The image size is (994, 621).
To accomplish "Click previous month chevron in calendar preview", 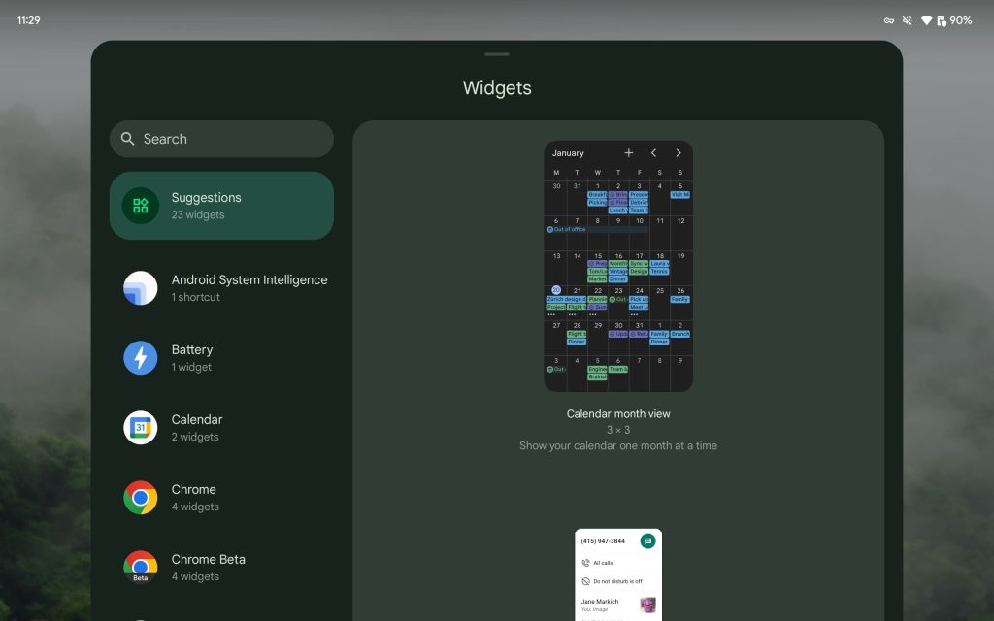I will point(653,153).
